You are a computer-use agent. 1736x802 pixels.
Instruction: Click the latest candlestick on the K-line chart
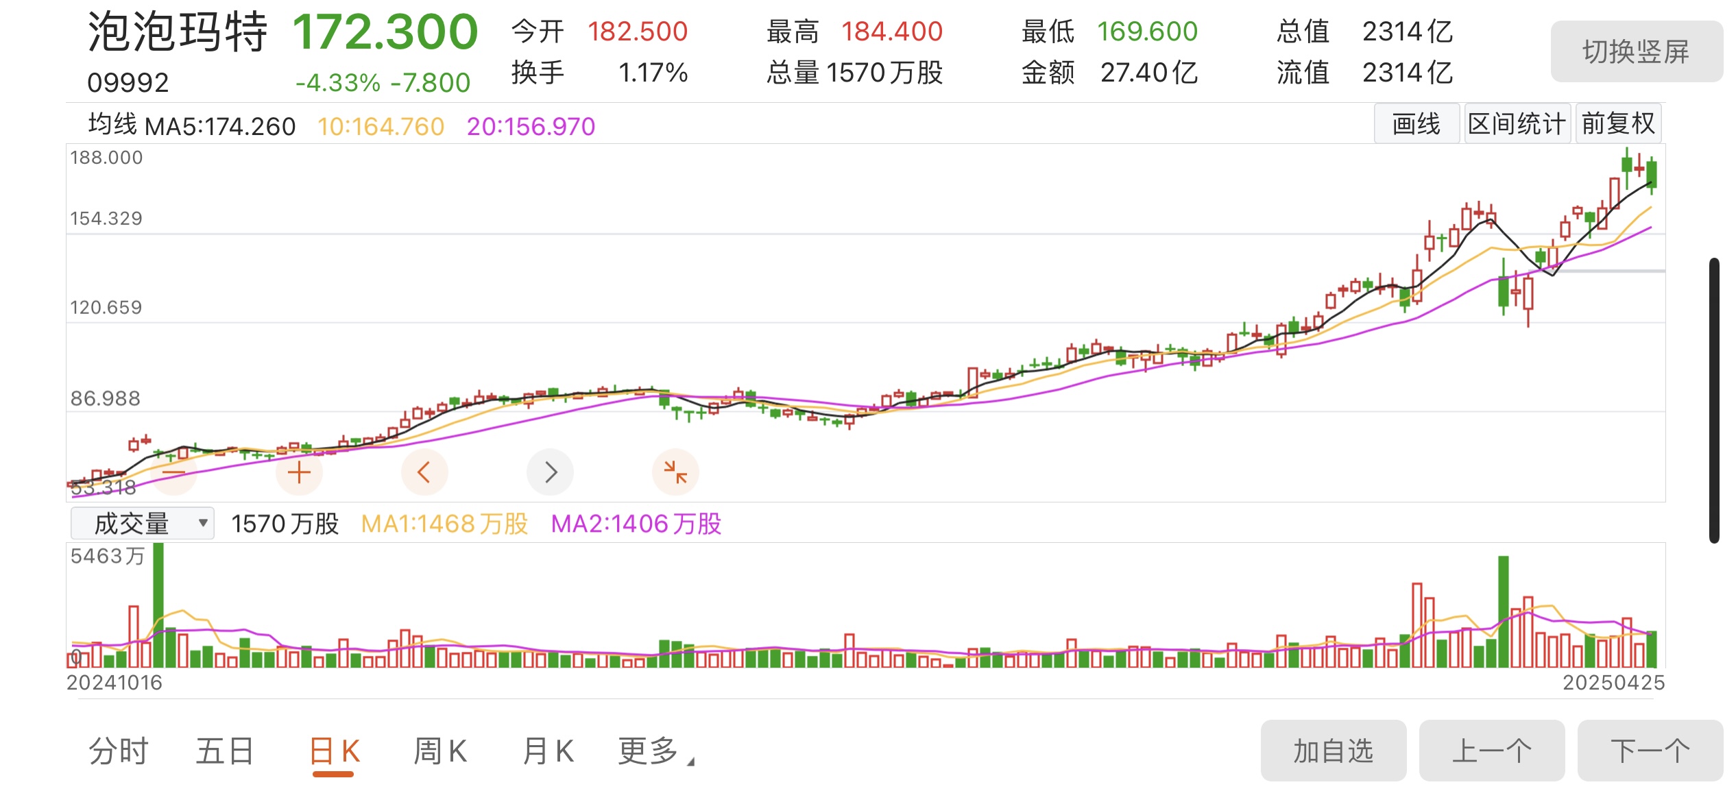pos(1652,175)
